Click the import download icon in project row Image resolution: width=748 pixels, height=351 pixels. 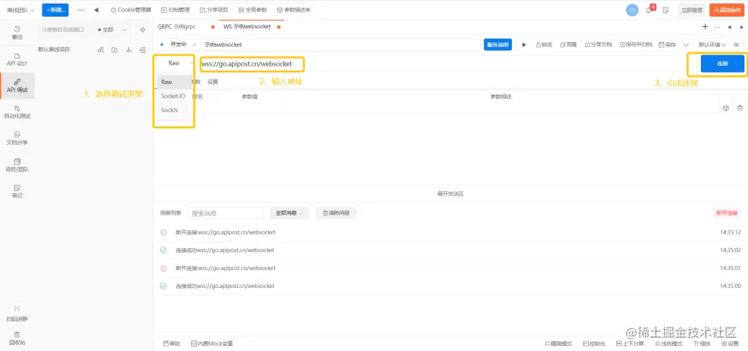click(128, 50)
